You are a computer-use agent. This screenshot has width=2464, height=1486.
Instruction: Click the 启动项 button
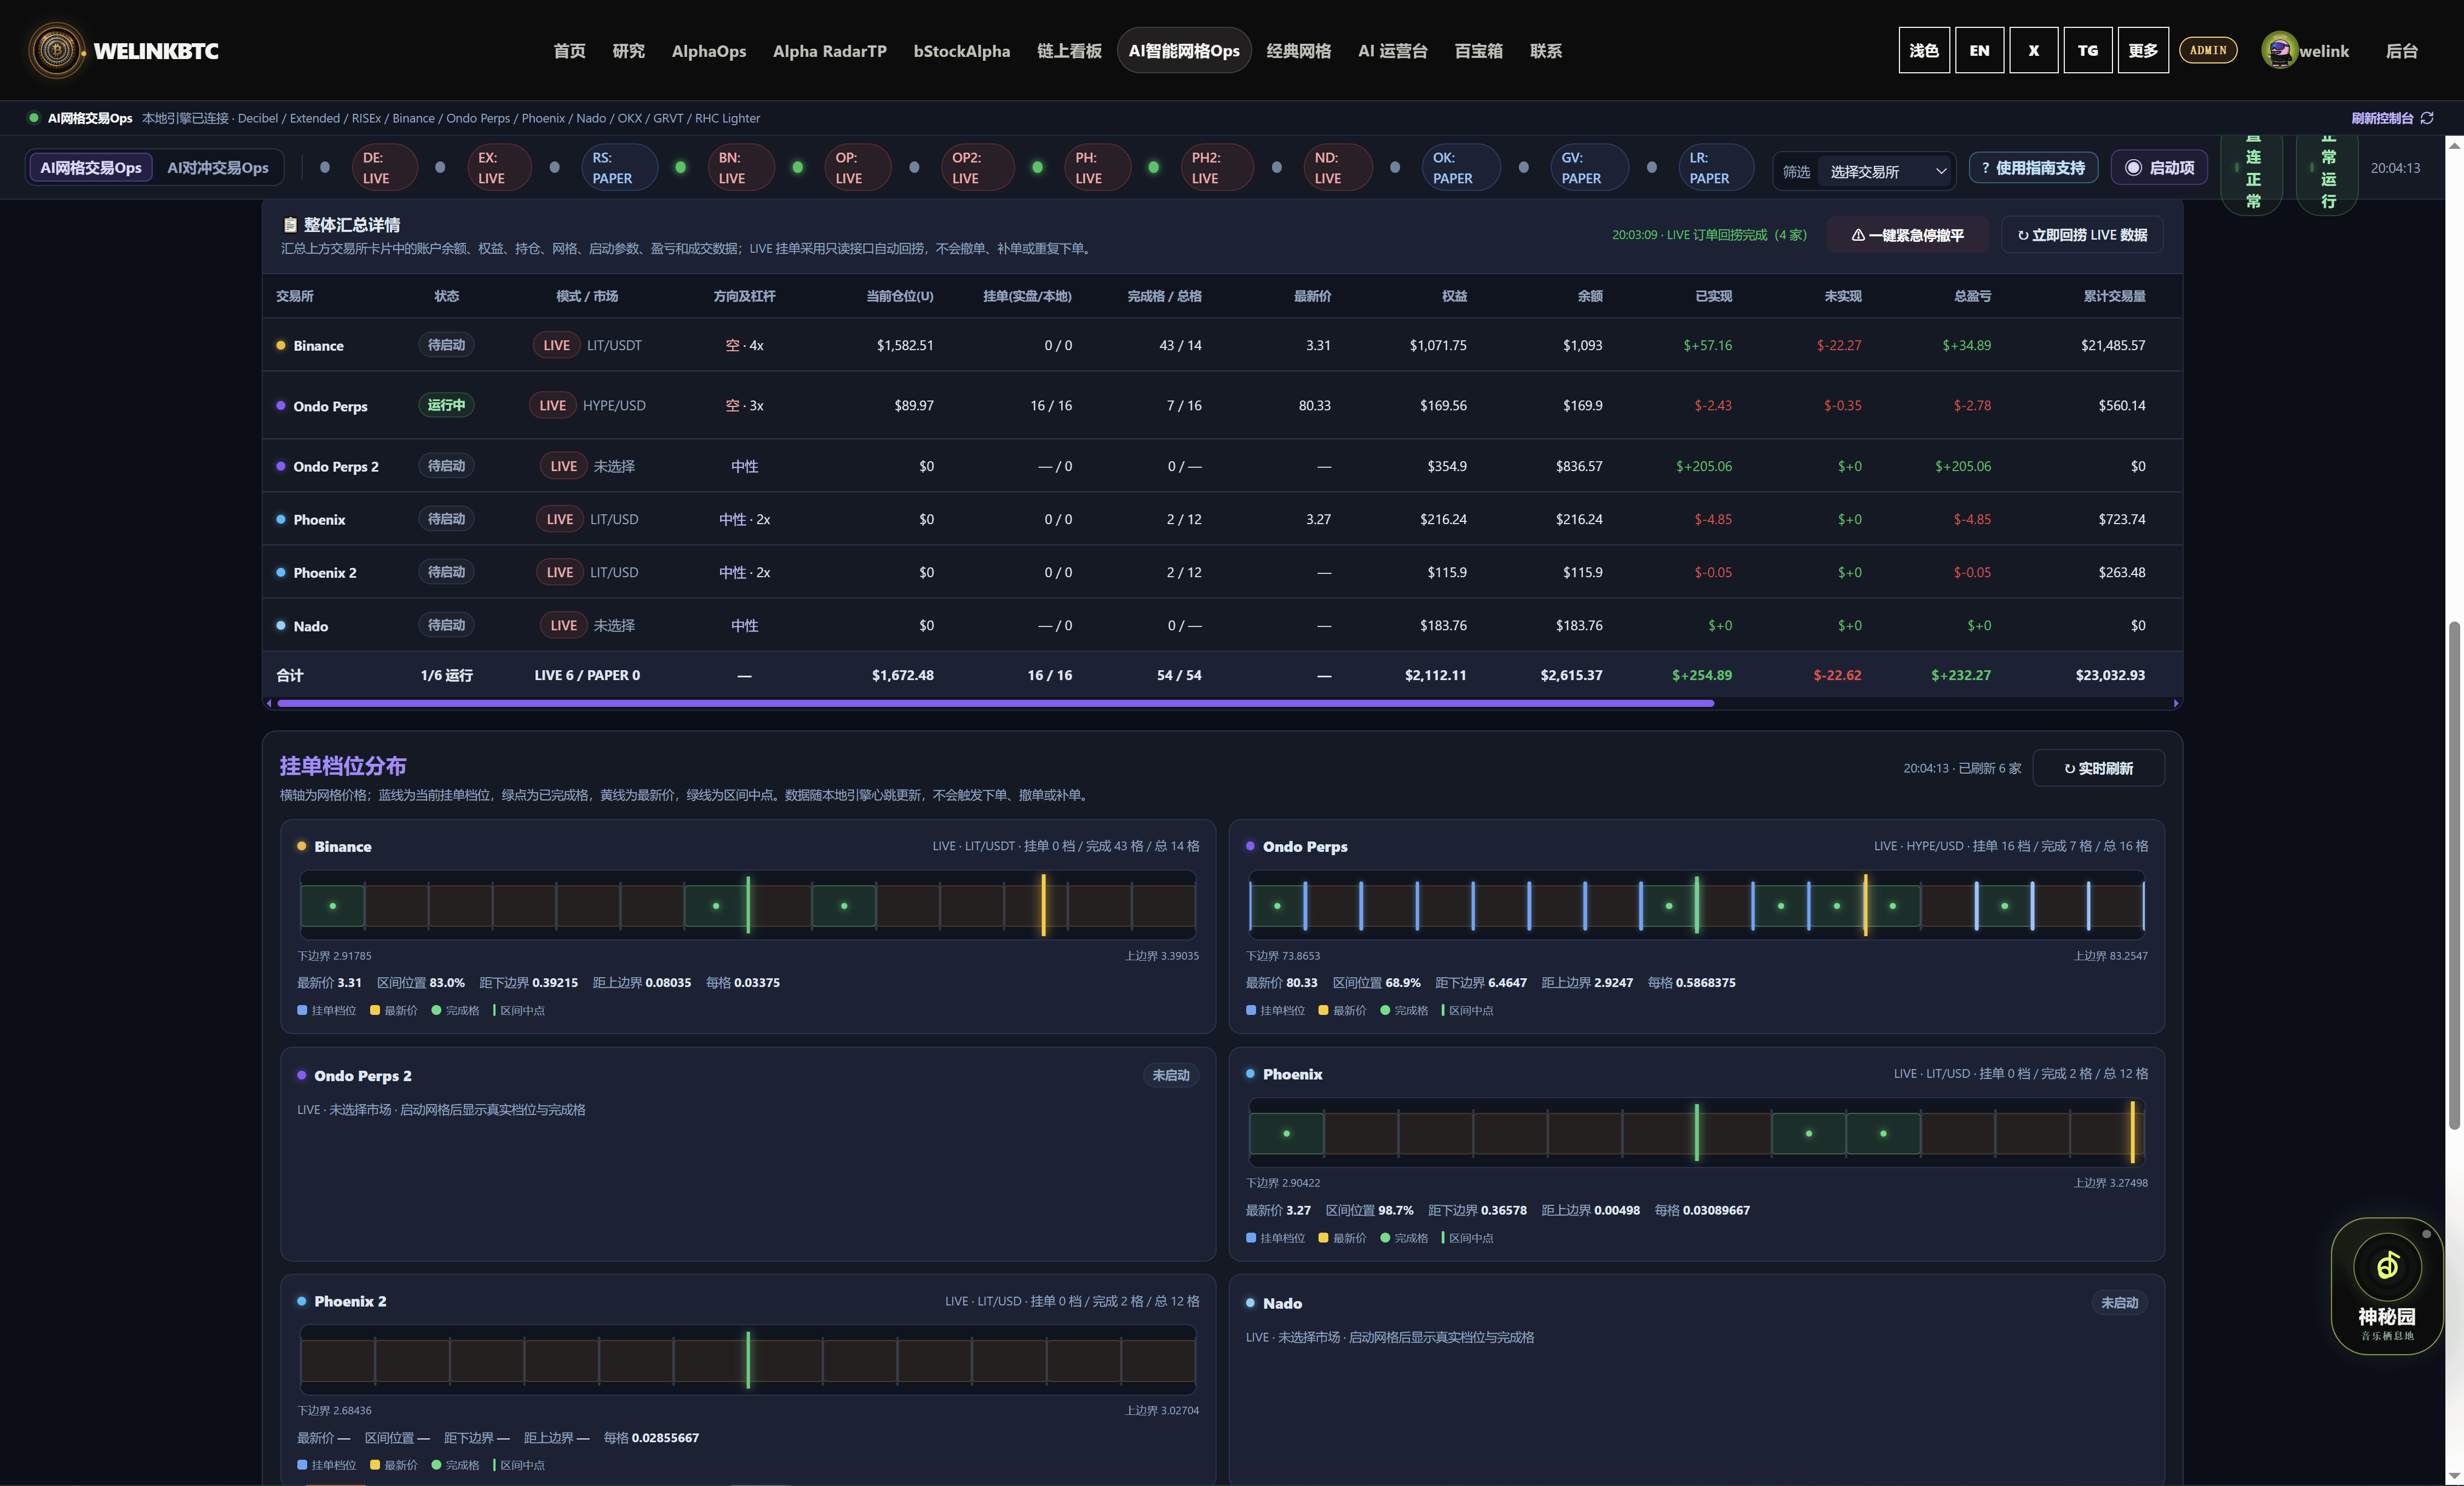point(2159,168)
